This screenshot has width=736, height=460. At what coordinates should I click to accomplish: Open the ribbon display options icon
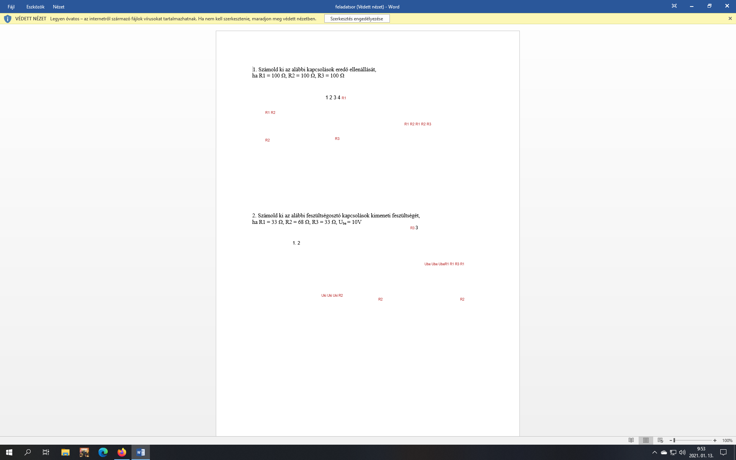(x=674, y=6)
